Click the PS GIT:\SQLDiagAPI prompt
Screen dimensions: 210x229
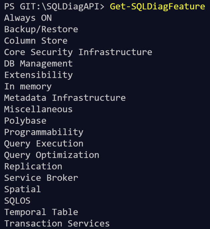54,6
